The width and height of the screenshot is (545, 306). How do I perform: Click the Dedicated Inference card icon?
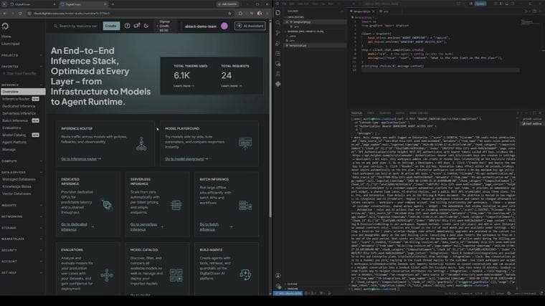pos(107,205)
